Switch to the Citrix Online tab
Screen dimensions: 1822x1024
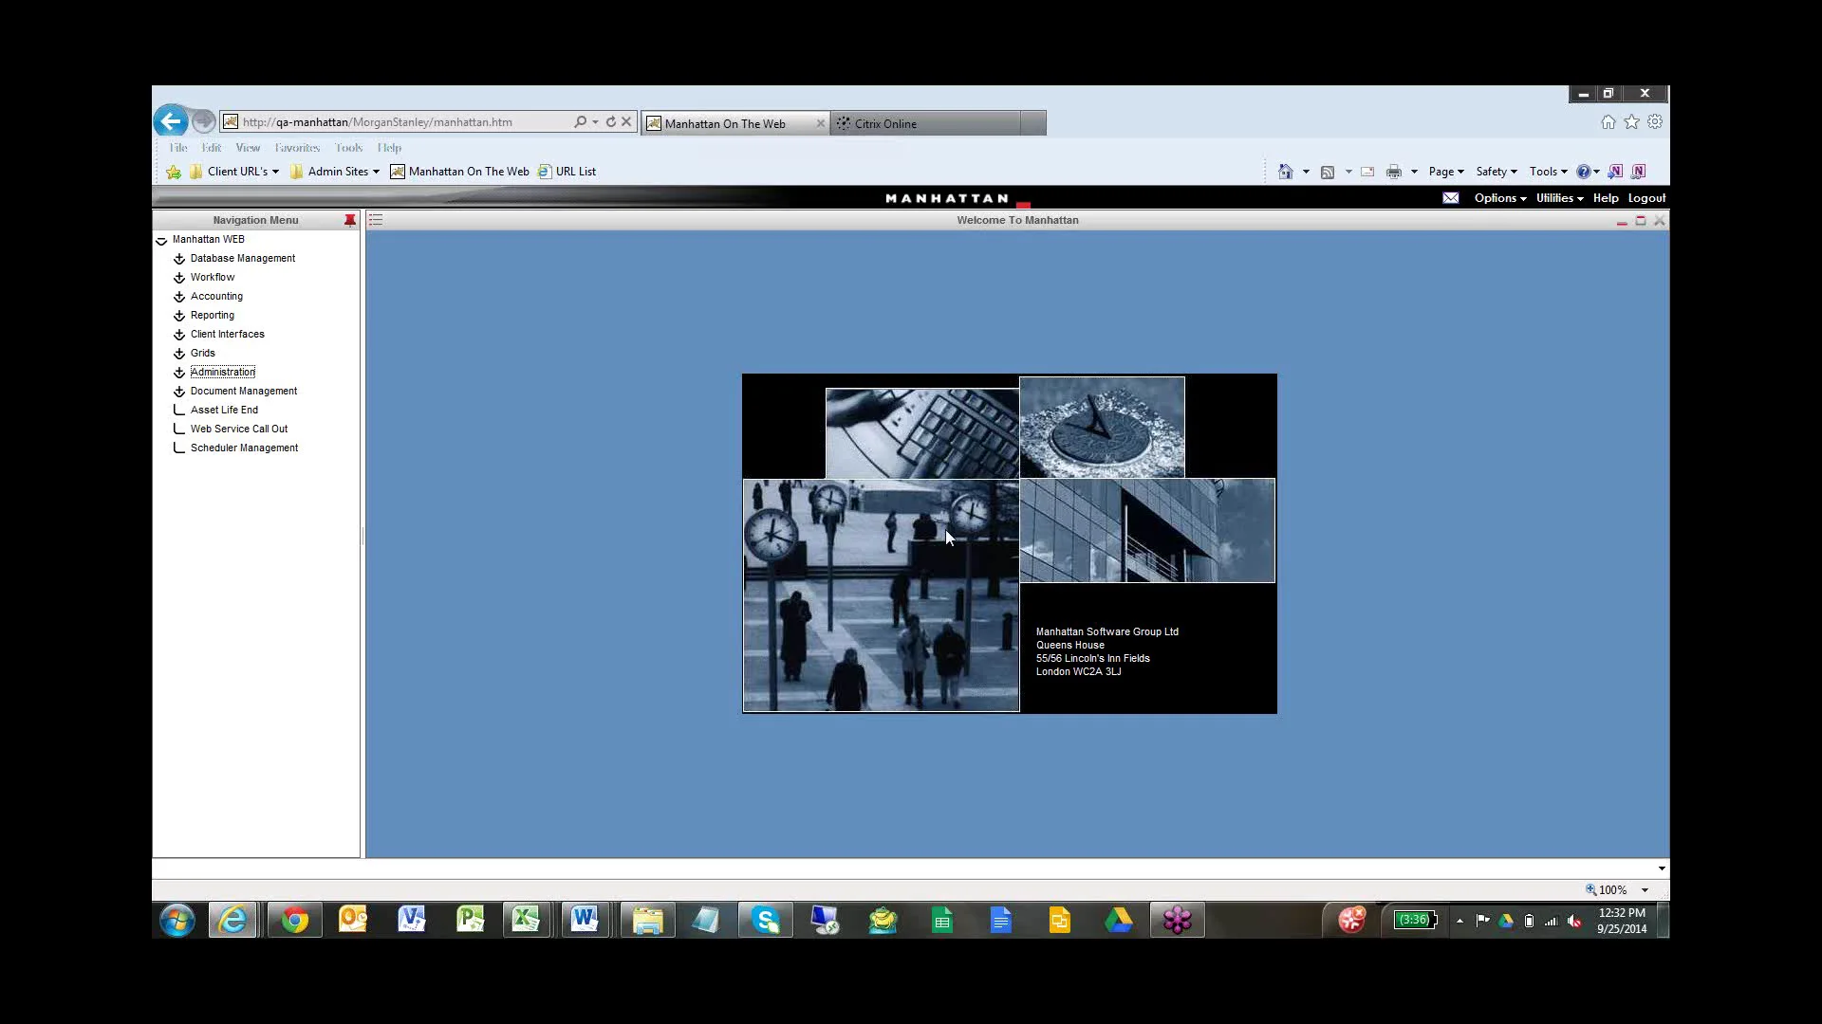(x=885, y=122)
